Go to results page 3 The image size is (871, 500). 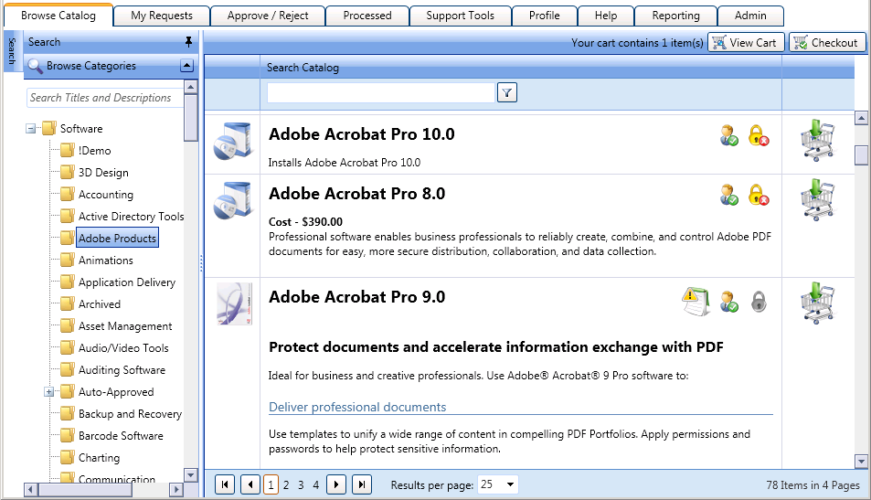(301, 485)
